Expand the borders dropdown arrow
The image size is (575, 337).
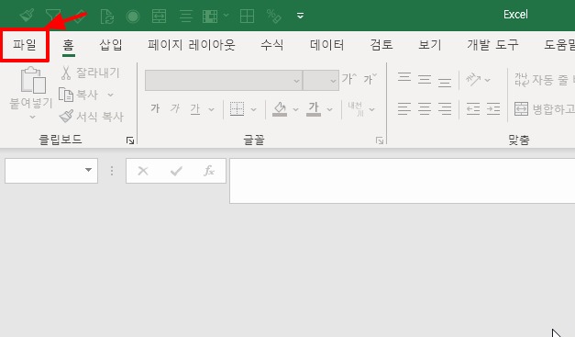pyautogui.click(x=253, y=109)
